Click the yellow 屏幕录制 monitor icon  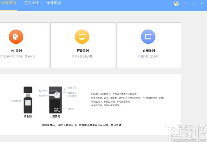(x=82, y=37)
